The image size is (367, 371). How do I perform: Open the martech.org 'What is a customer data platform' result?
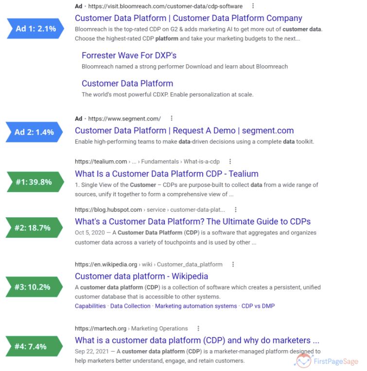click(196, 340)
